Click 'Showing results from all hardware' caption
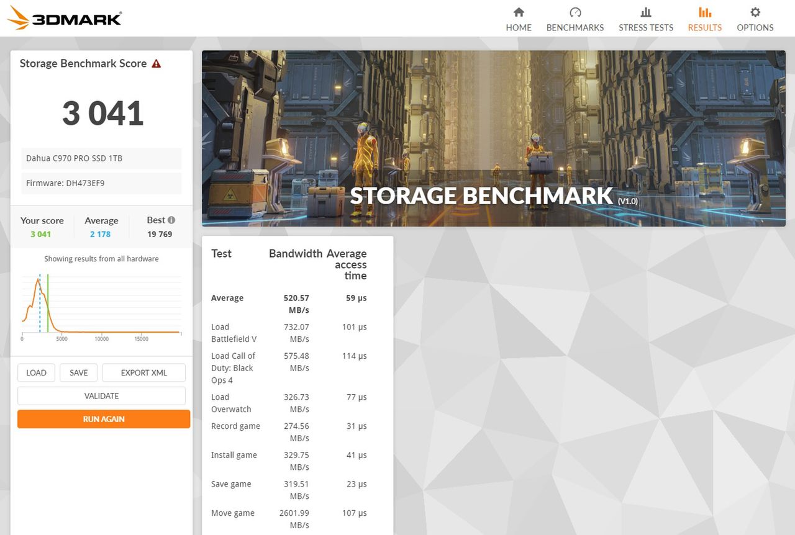This screenshot has height=535, width=795. coord(101,259)
